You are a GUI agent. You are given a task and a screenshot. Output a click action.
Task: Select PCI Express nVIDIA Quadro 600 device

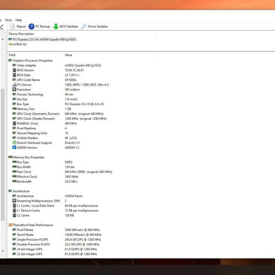42,40
